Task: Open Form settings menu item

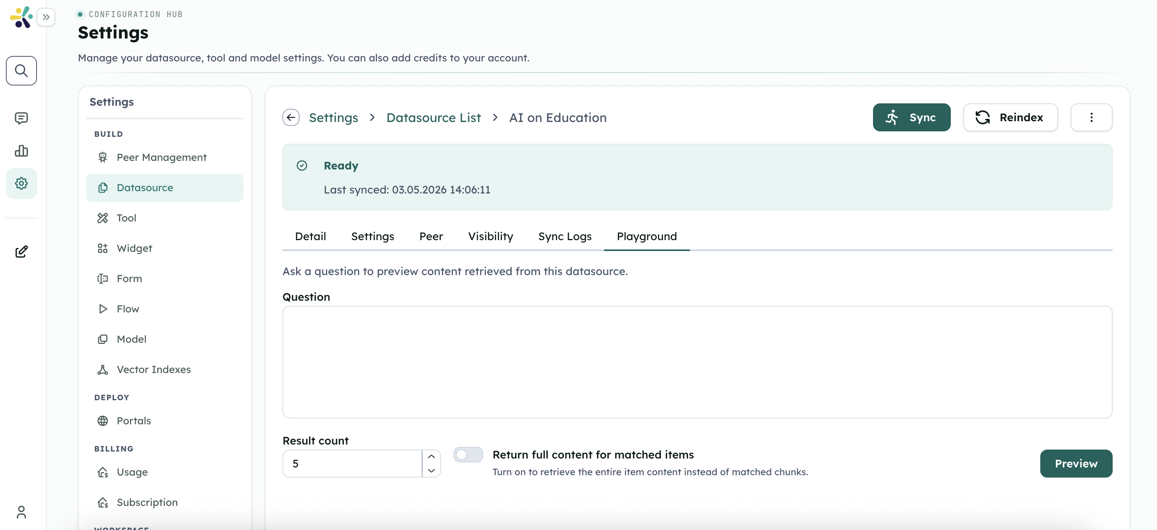Action: pos(165,278)
